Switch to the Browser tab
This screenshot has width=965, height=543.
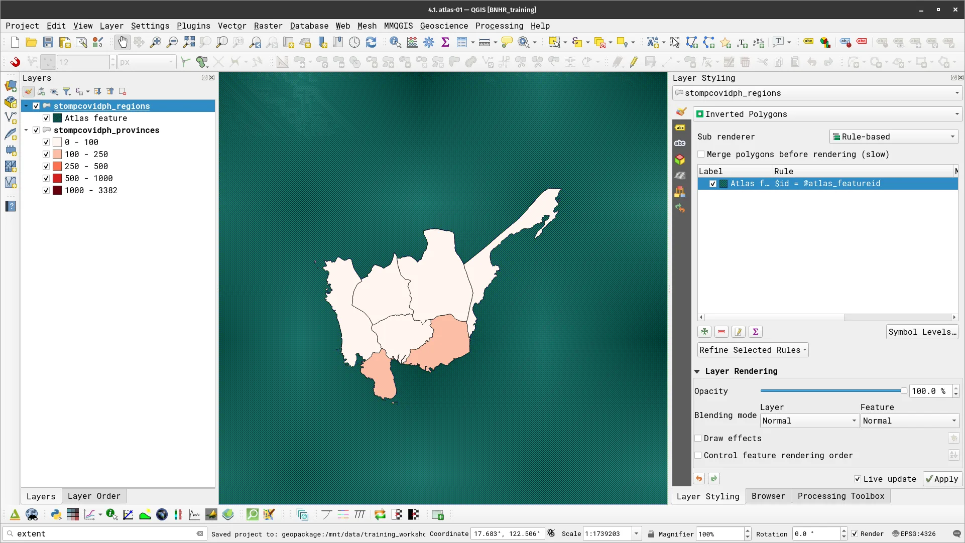point(768,496)
